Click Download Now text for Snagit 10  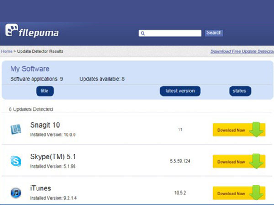(231, 130)
